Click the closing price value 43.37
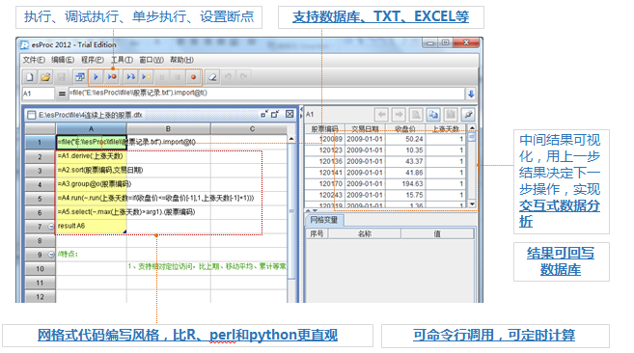 (x=405, y=161)
